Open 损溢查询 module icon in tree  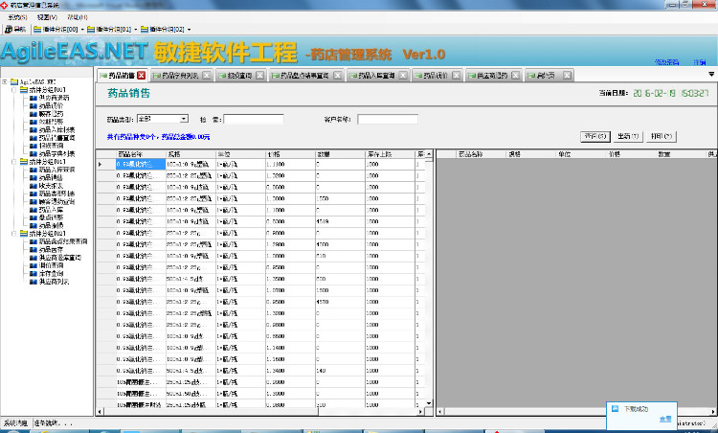pos(33,146)
